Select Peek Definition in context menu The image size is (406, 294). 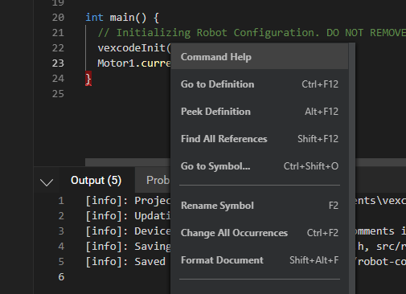[x=260, y=112]
